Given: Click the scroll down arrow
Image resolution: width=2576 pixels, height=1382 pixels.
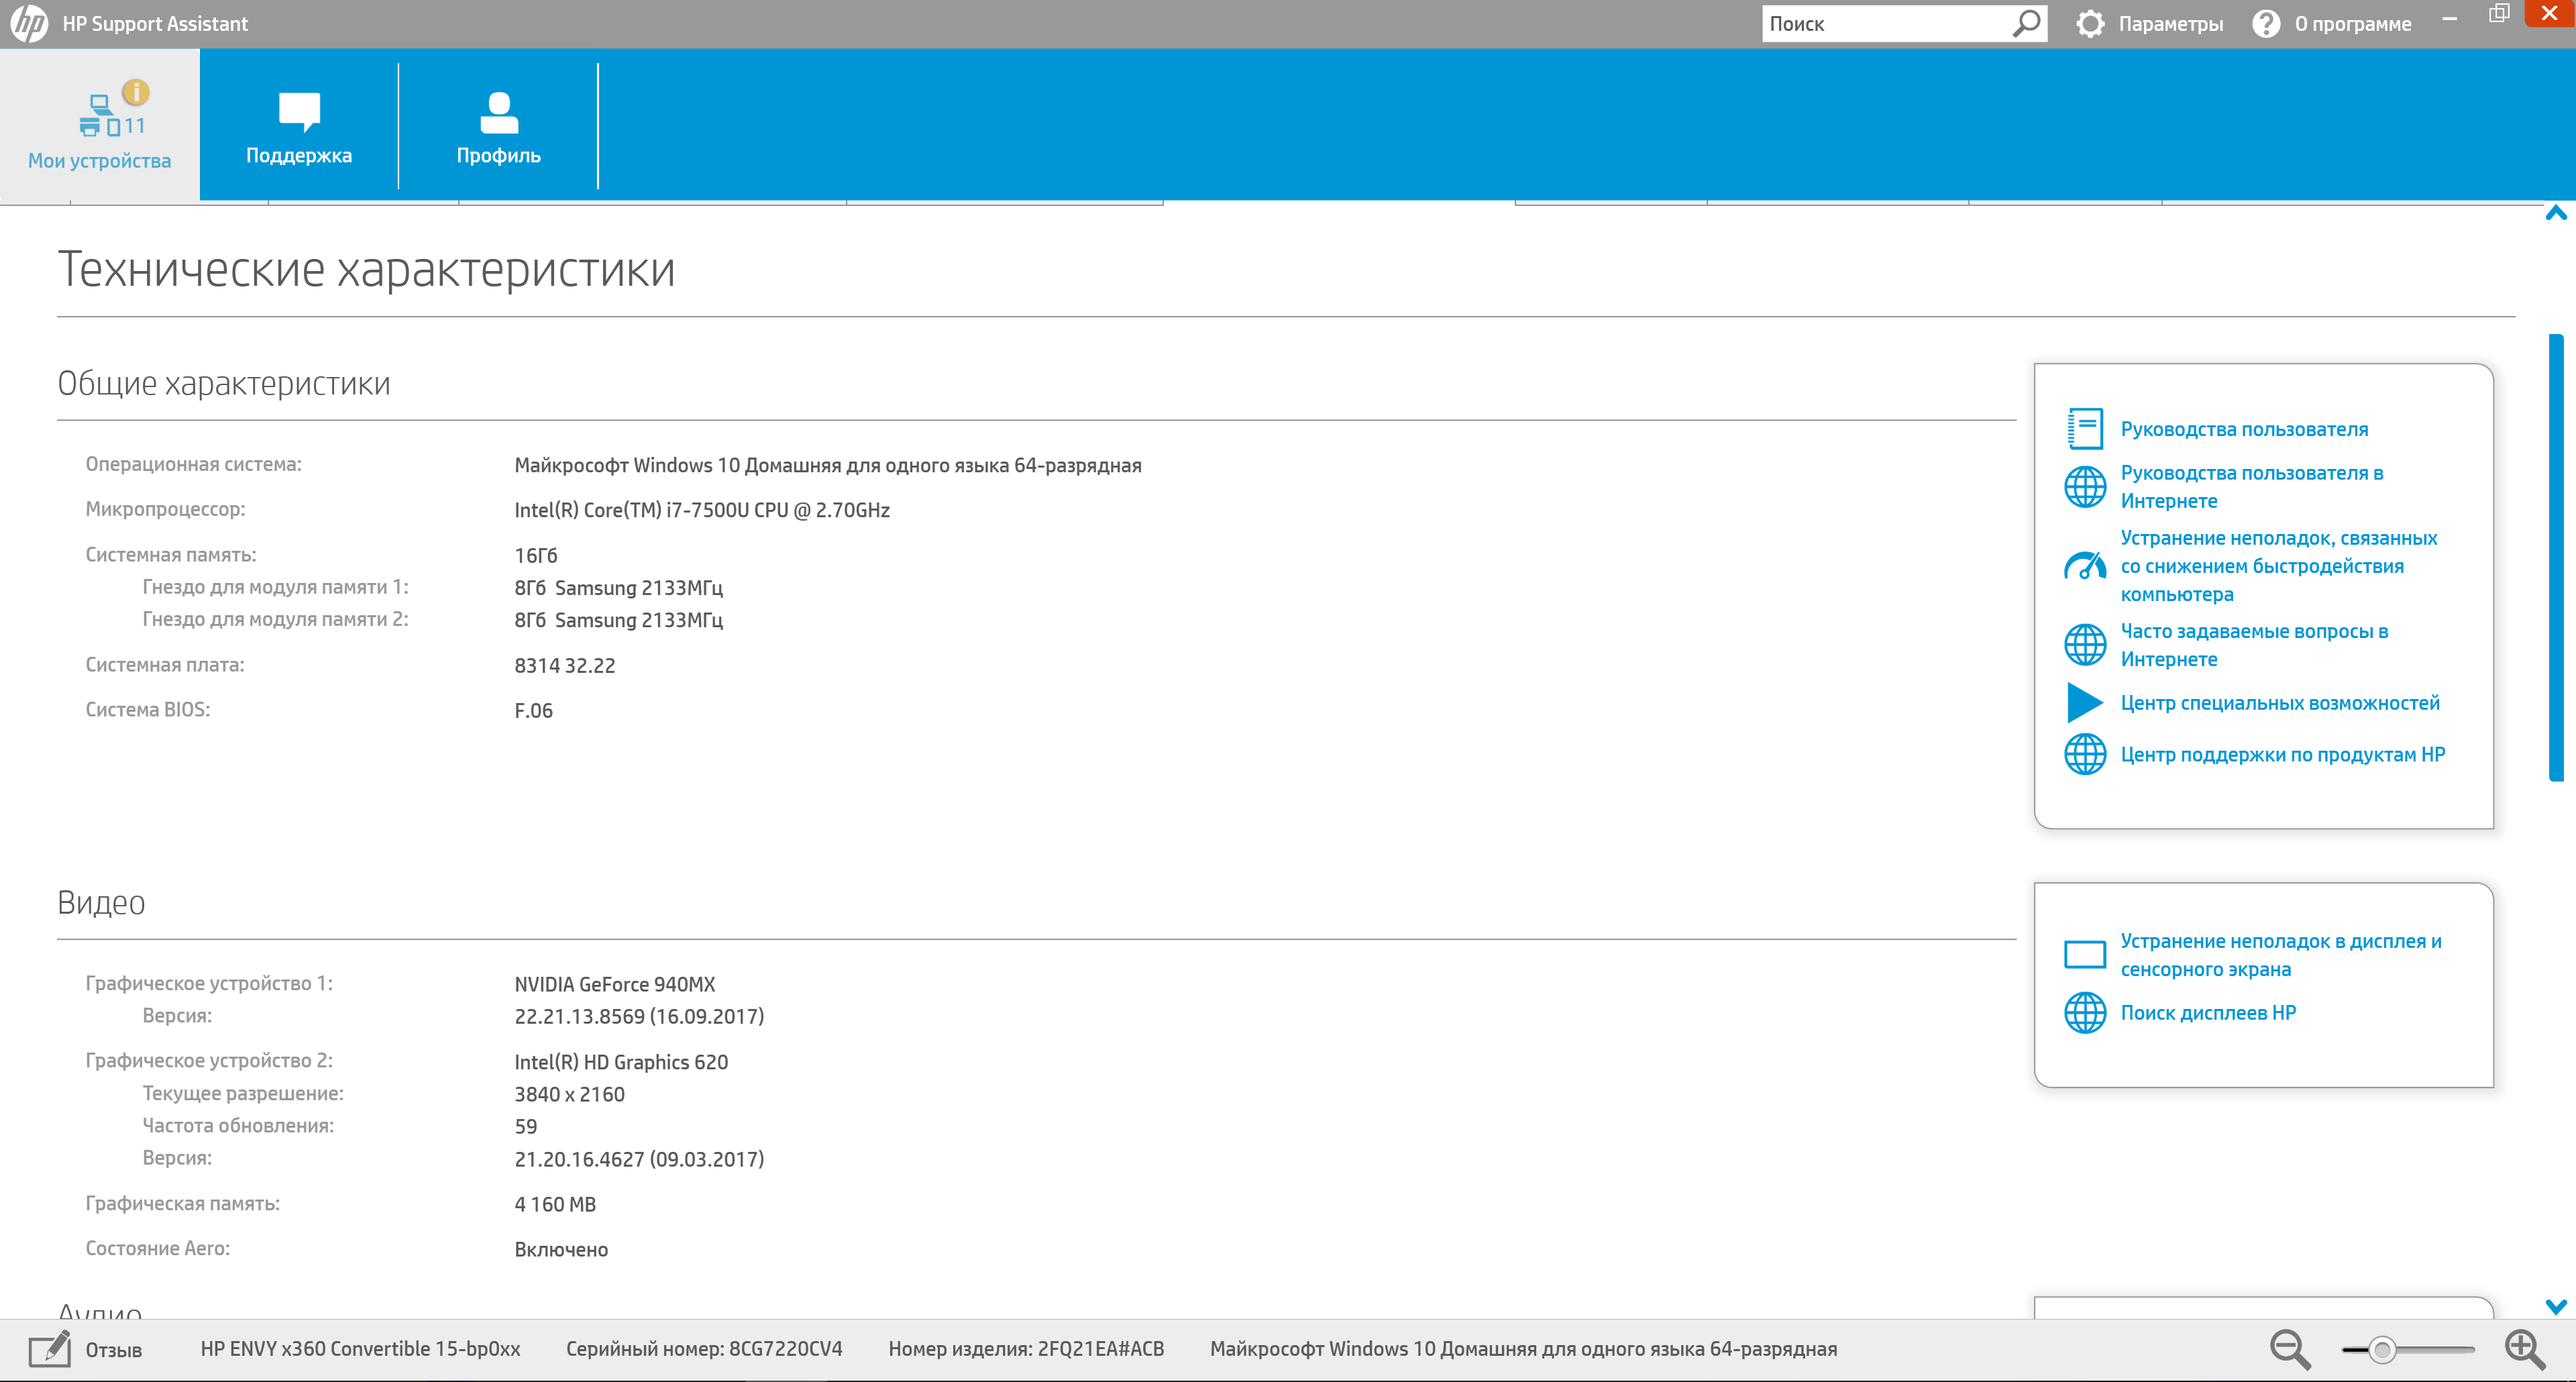Looking at the screenshot, I should click(2556, 1307).
